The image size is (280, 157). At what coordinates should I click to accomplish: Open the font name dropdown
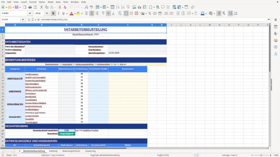(x=30, y=13)
